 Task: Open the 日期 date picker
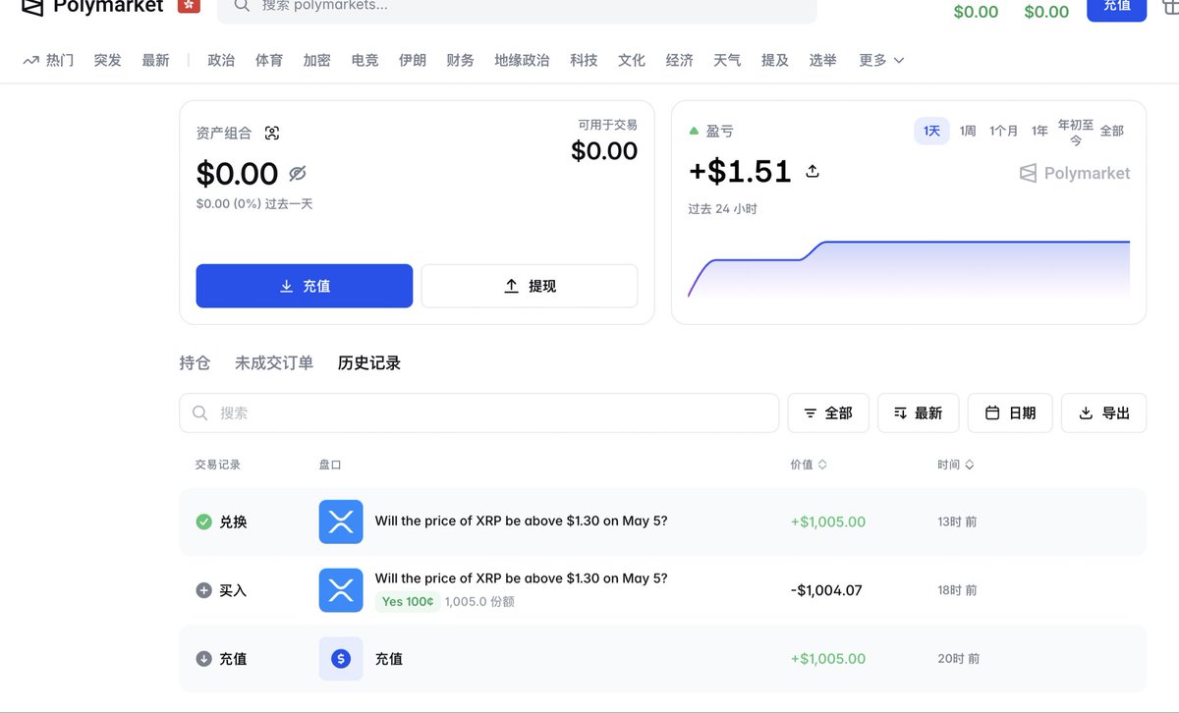(1010, 413)
